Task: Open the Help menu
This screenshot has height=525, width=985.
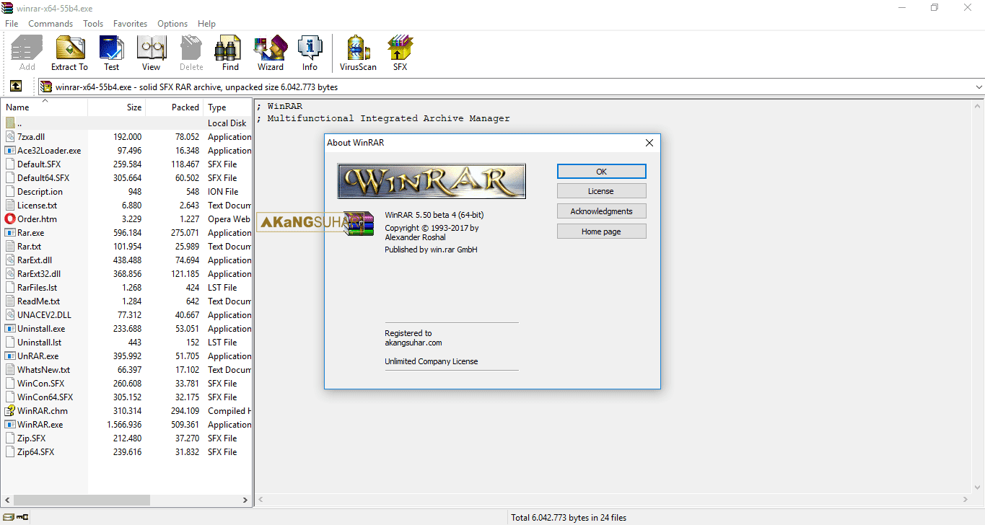Action: 206,24
